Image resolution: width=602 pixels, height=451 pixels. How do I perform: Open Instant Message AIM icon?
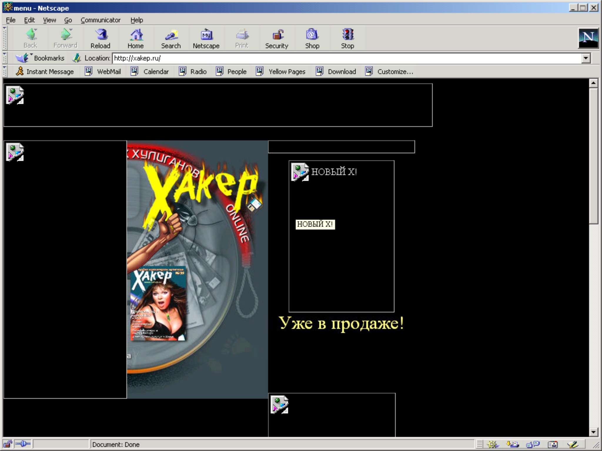click(x=19, y=71)
